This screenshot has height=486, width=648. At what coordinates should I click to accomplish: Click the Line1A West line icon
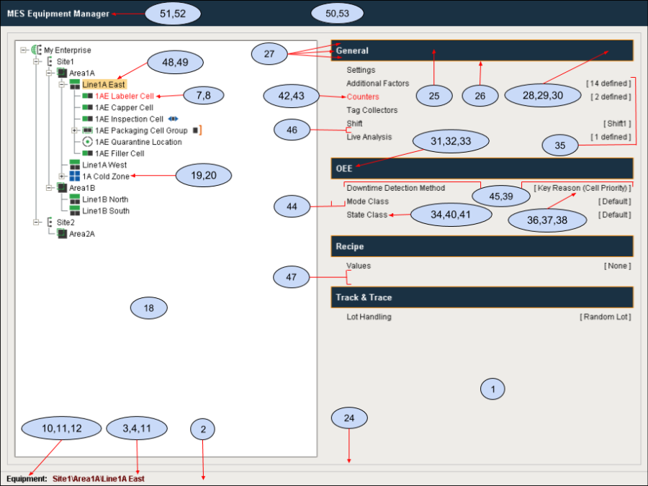pos(74,165)
